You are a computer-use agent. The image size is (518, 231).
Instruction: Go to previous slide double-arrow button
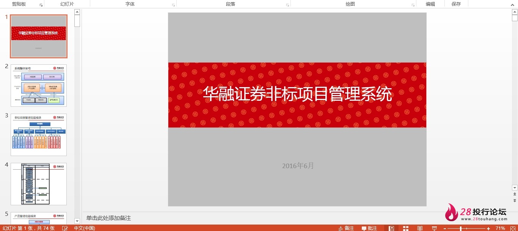[515, 194]
